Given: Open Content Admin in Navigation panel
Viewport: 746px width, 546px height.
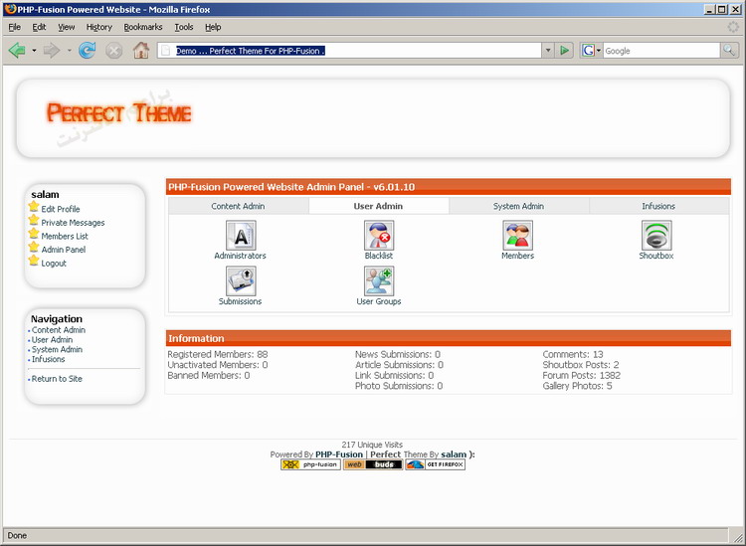Looking at the screenshot, I should click(x=59, y=329).
